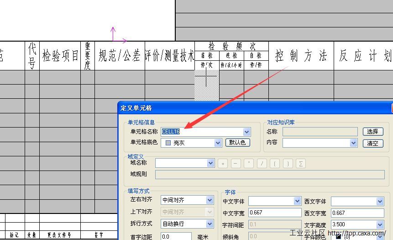Click the 对应知识库 名称 field
This screenshot has width=393, height=240.
click(x=320, y=132)
